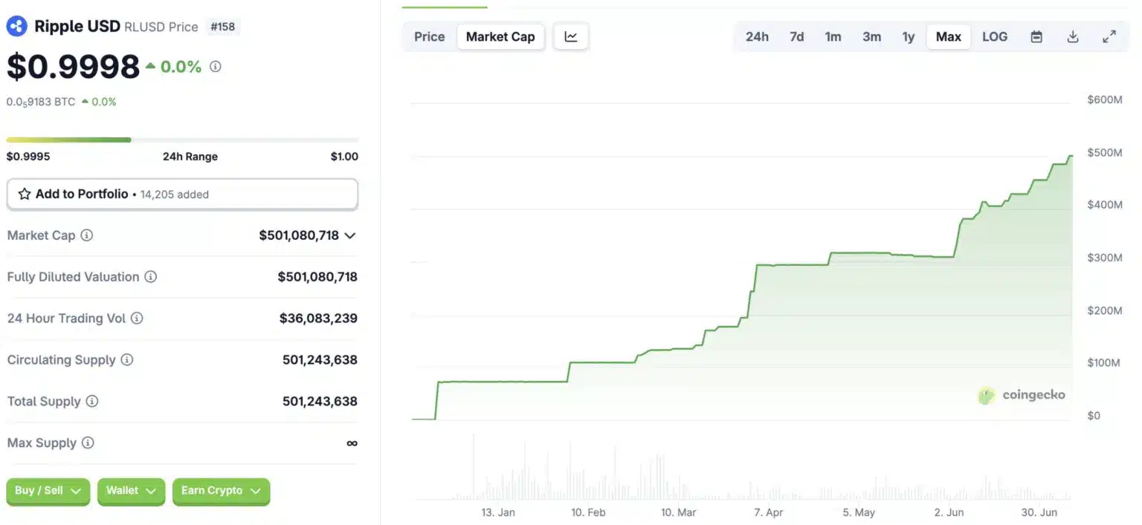
Task: Set chart range to 7d
Action: tap(797, 36)
